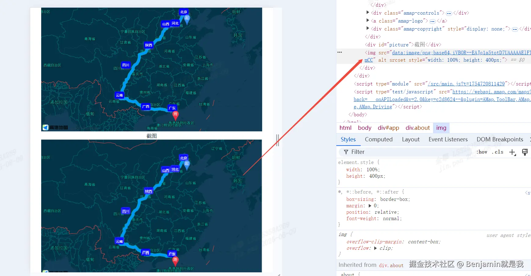531x276 pixels.
Task: Click the lower screenshot image of the map
Action: tap(151, 206)
